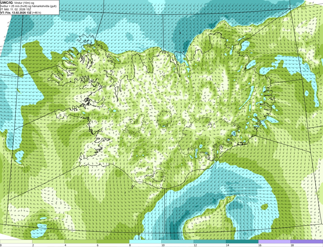
Task: Click the legend scale label "6"
Action: 98,245
